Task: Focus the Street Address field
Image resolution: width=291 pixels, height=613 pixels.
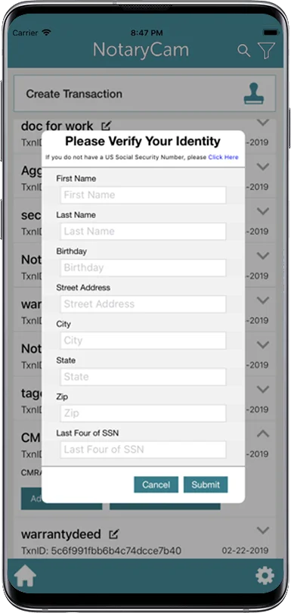Action: point(143,303)
